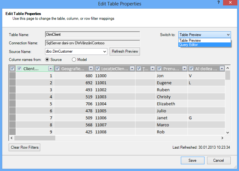239x171 pixels.
Task: Click the middle name cell G
Action: [x=206, y=118]
